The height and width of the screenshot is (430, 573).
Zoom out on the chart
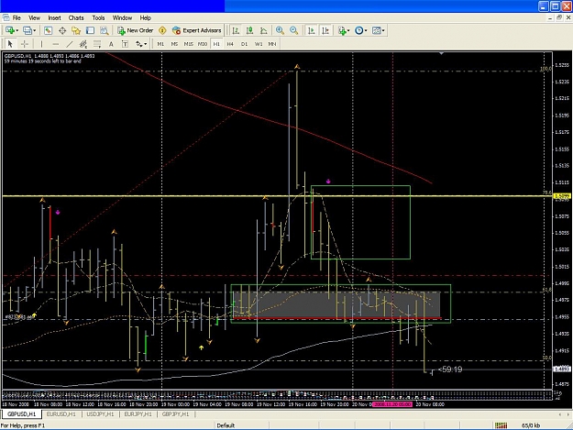(293, 30)
